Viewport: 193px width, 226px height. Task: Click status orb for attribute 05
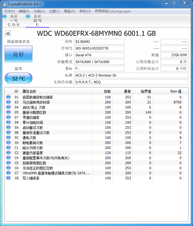8,112
